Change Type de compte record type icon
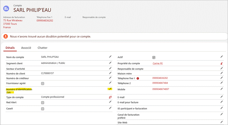The width and height of the screenshot is (228, 125). [x=110, y=97]
